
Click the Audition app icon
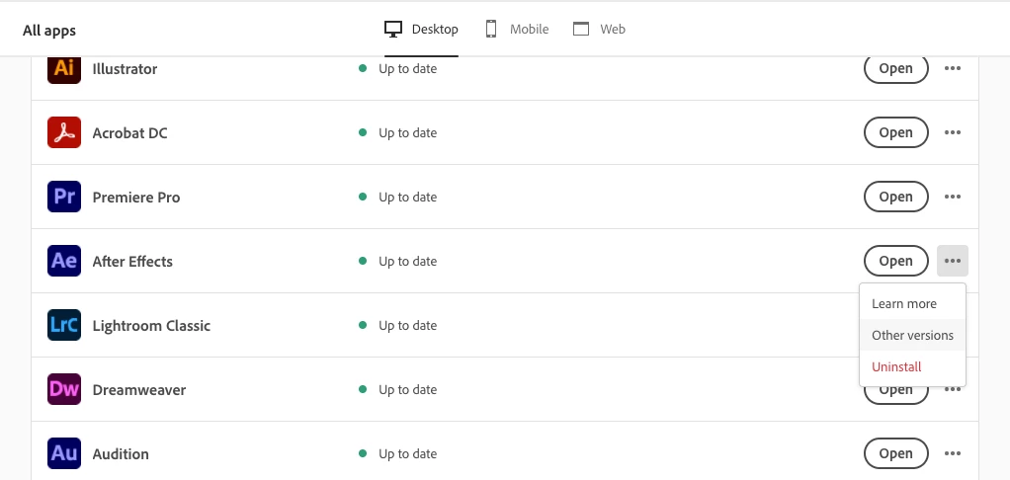(x=64, y=453)
